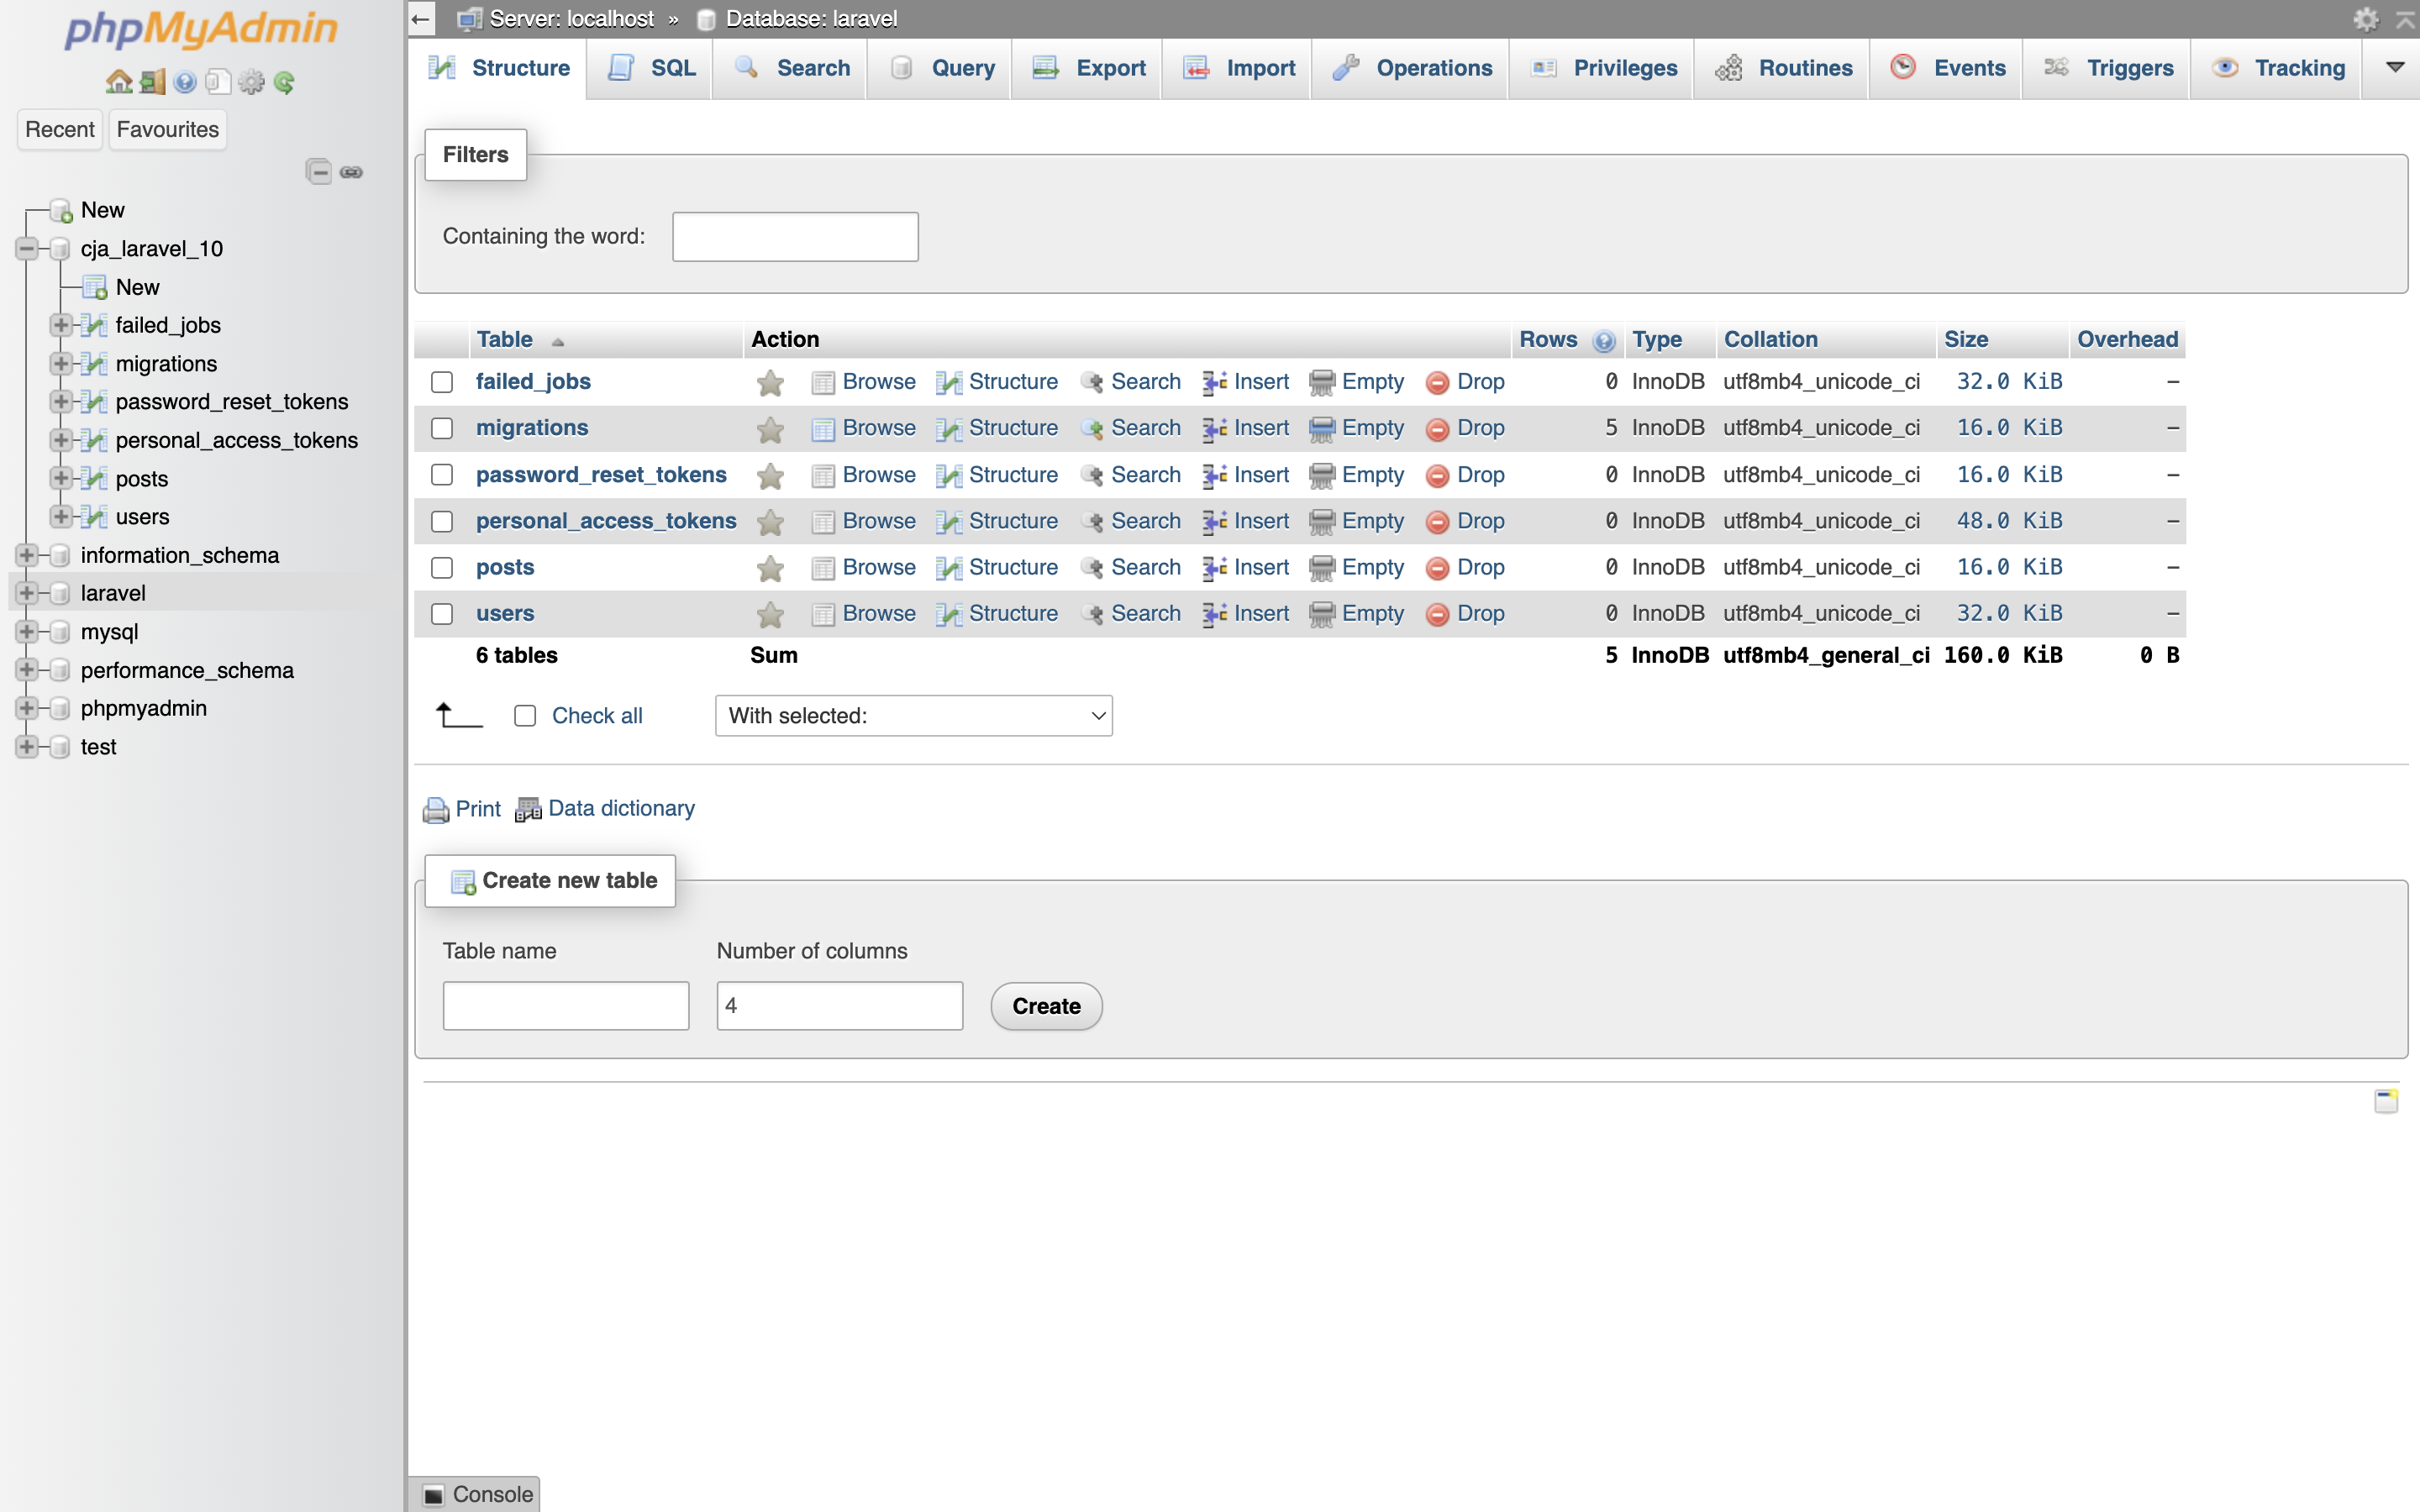Open the personal_access_tokens table link
Screen dimensions: 2420x1512
(x=606, y=521)
